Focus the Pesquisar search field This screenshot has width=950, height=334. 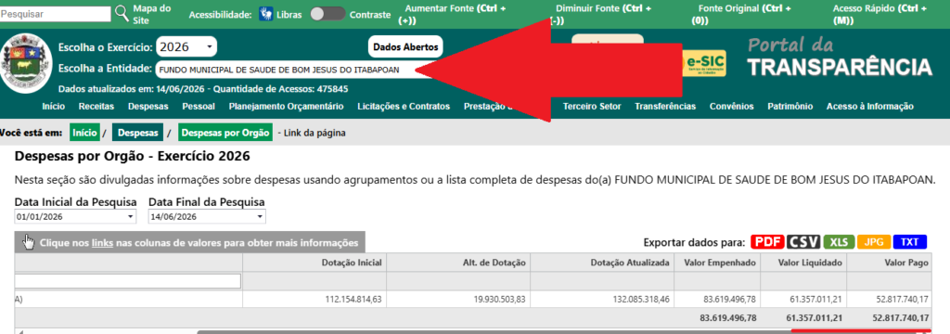pyautogui.click(x=55, y=14)
